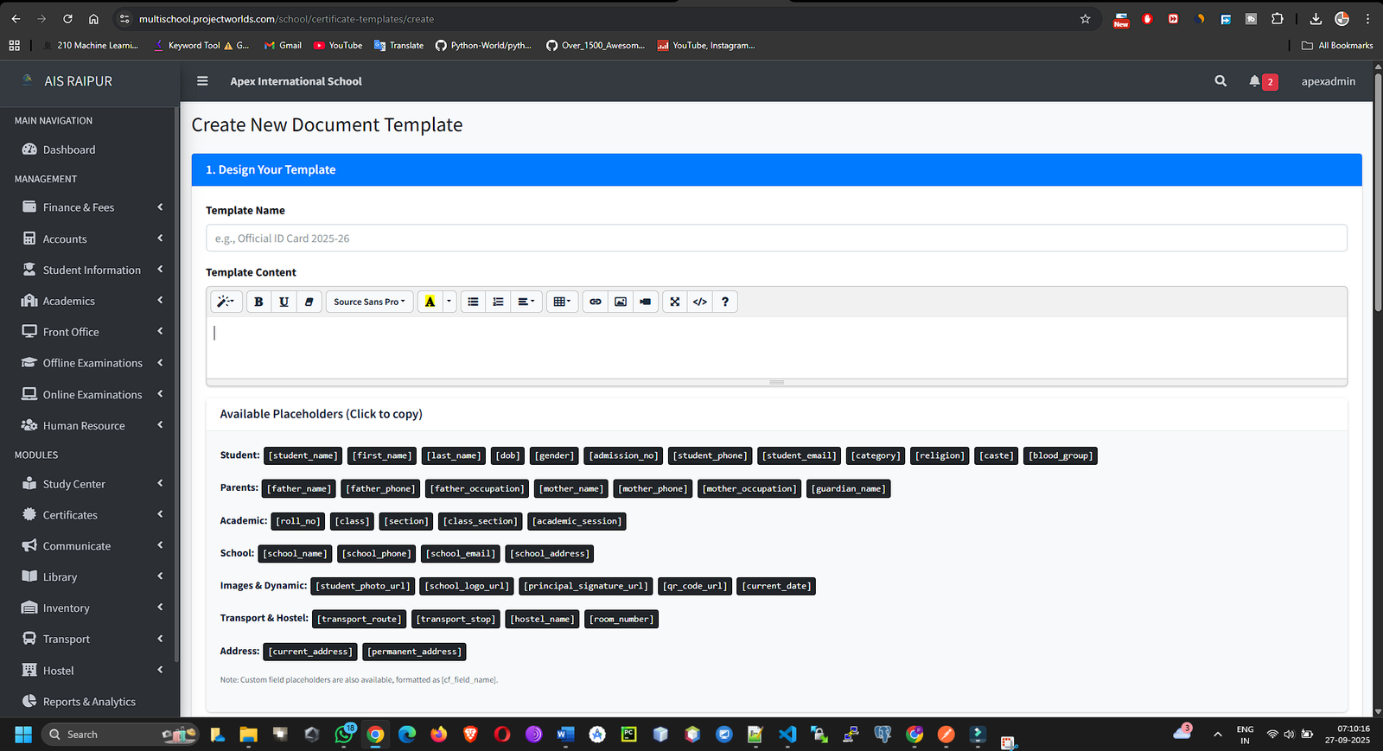
Task: Toggle fullscreen mode for the editor
Action: click(675, 302)
